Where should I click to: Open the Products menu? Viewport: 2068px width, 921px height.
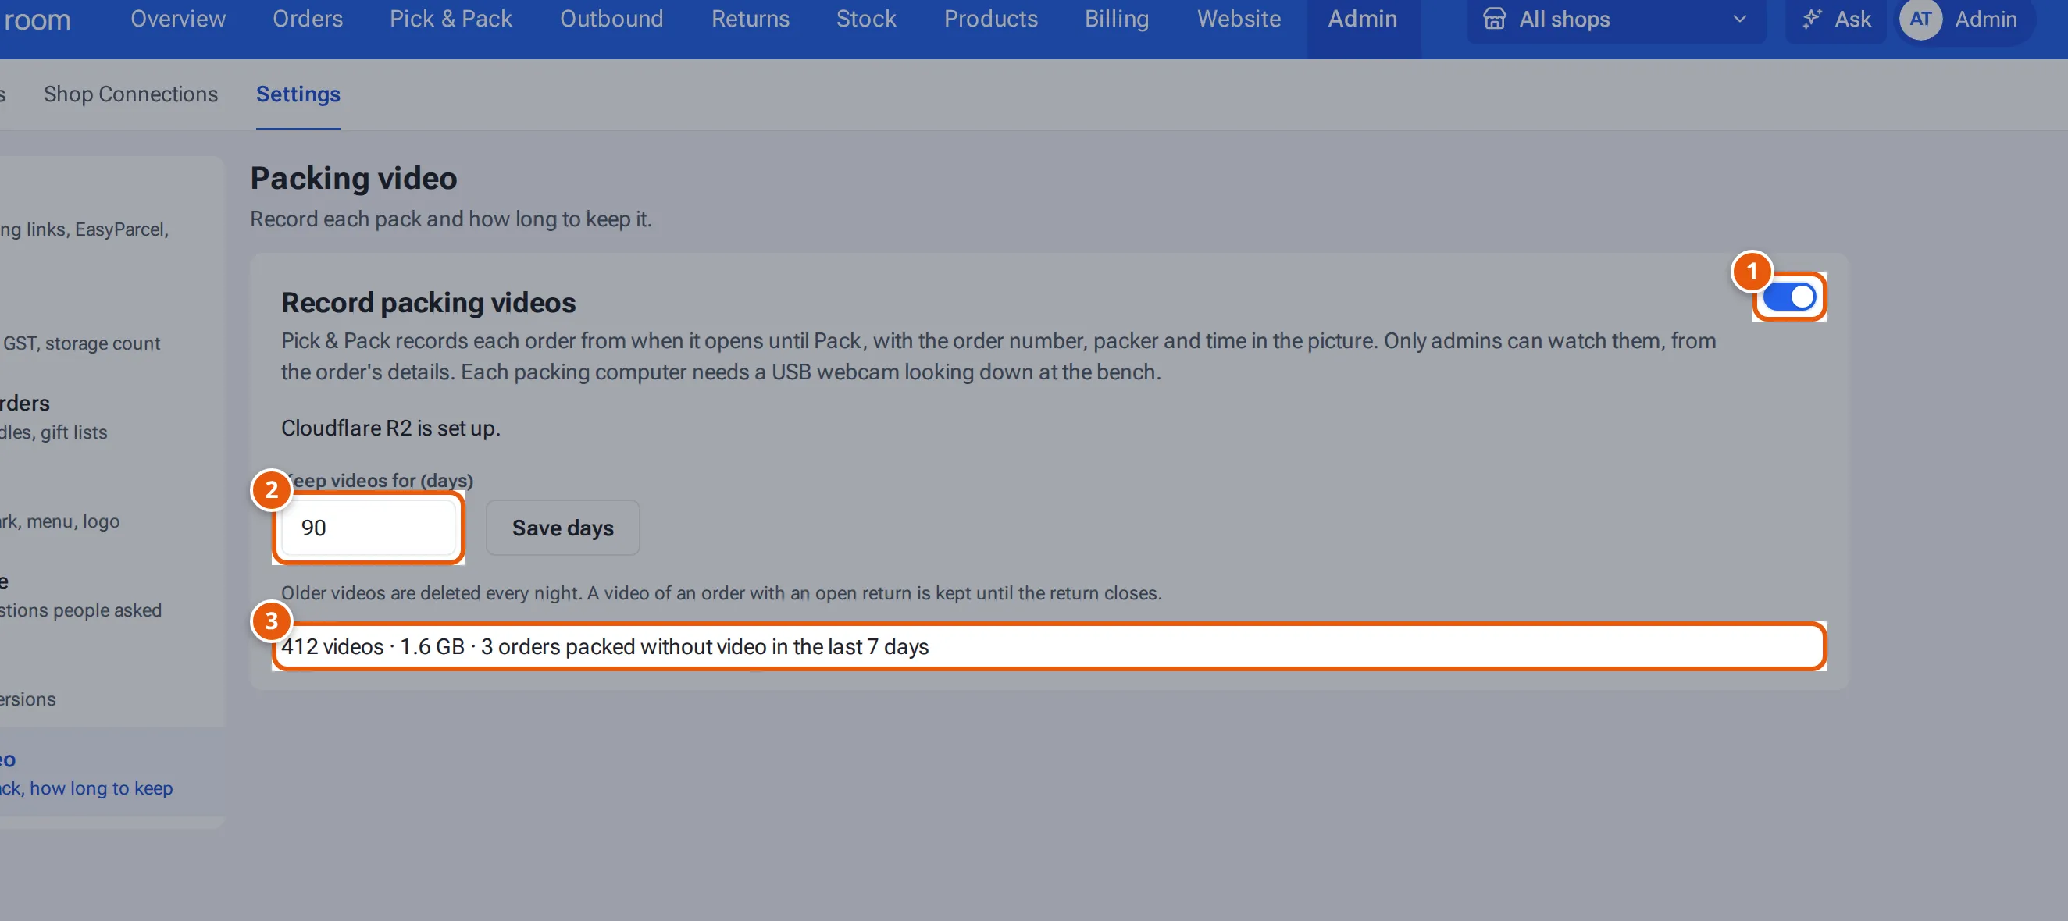coord(990,19)
